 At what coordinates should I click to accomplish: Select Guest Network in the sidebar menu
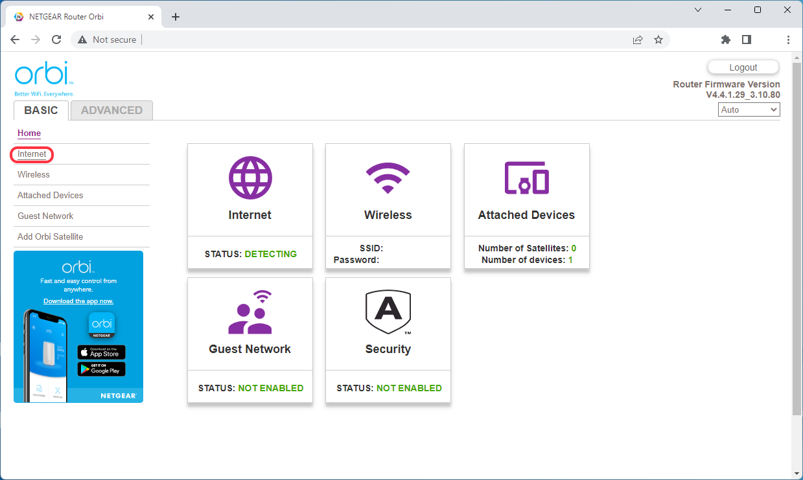click(45, 216)
